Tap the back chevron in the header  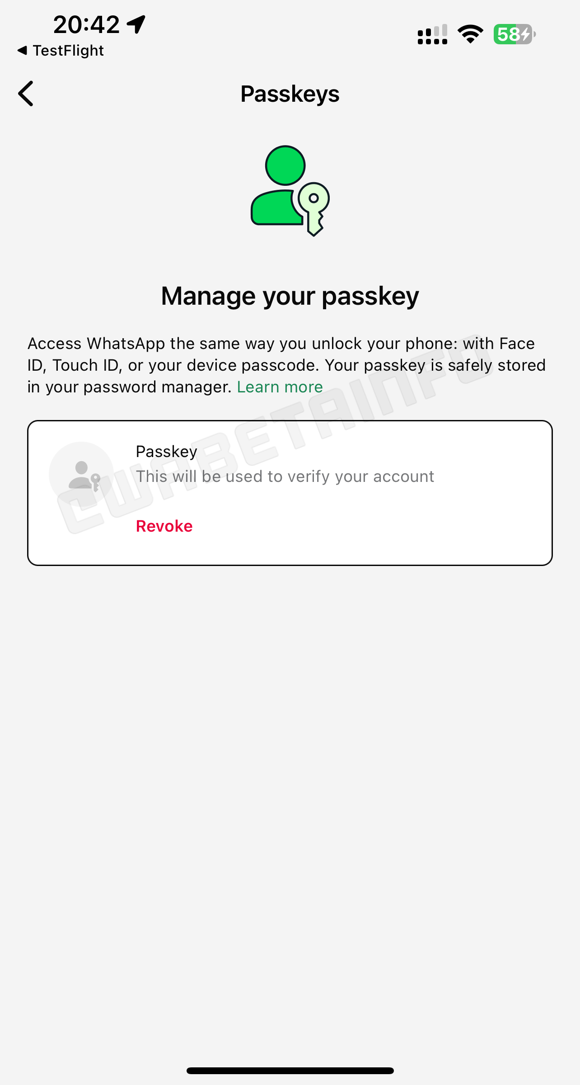[x=26, y=94]
